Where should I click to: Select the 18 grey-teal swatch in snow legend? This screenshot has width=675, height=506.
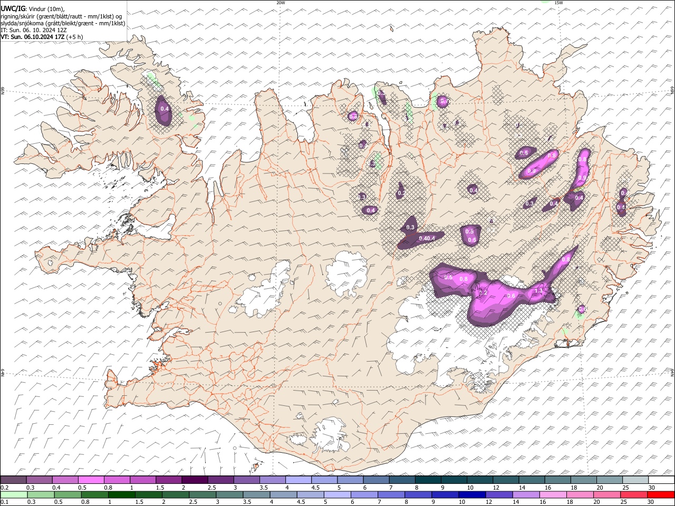(x=584, y=480)
